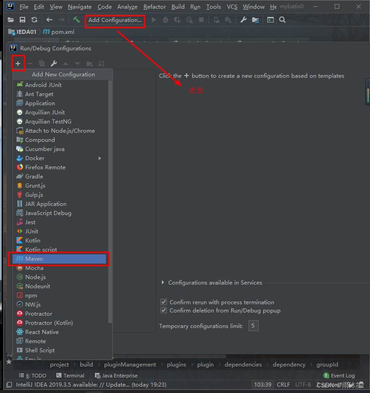
Task: Click the pom.xml breadcrumb
Action: 59,32
